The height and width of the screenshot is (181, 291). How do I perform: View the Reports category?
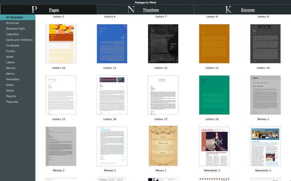(11, 96)
